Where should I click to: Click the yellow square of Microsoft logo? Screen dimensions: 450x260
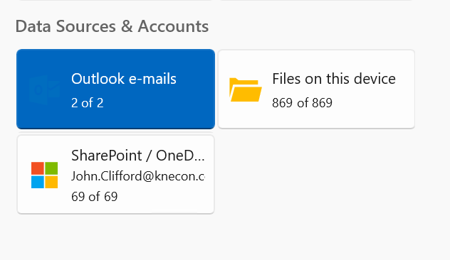coord(51,182)
